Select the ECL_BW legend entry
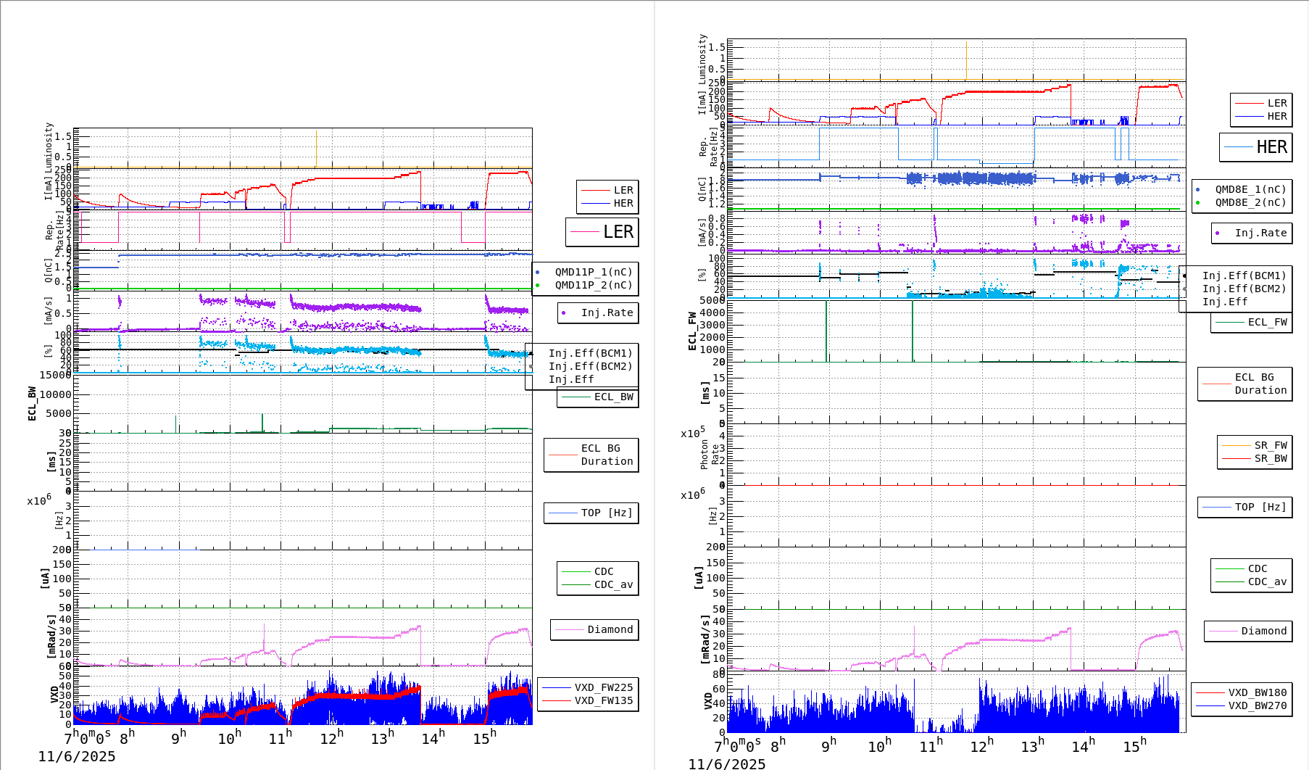Viewport: 1309px width, 770px height. click(x=598, y=397)
